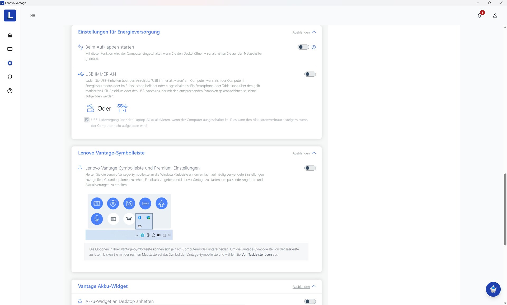Open settings via the gear icon
The width and height of the screenshot is (507, 305).
pyautogui.click(x=10, y=63)
